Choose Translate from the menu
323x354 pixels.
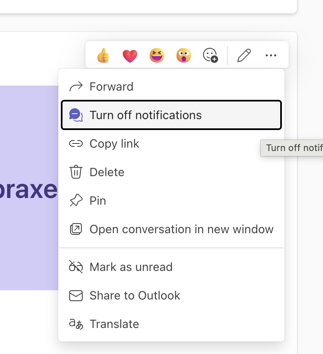171,324
